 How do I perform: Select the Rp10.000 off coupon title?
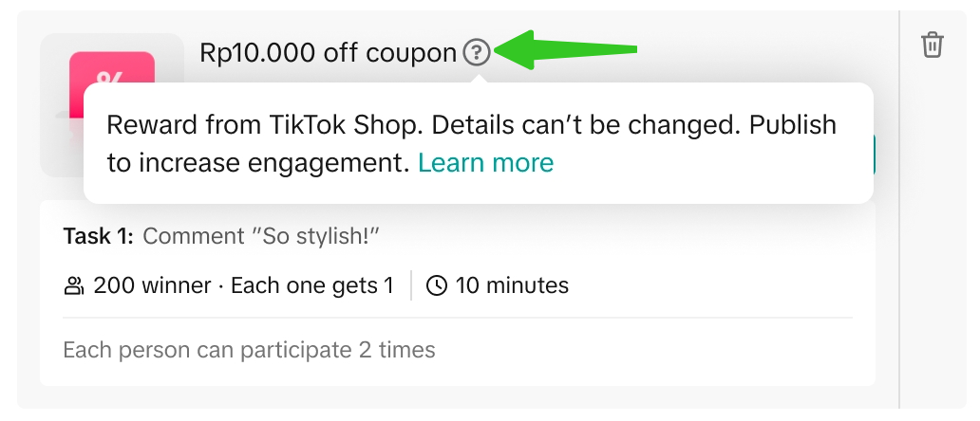coord(328,53)
